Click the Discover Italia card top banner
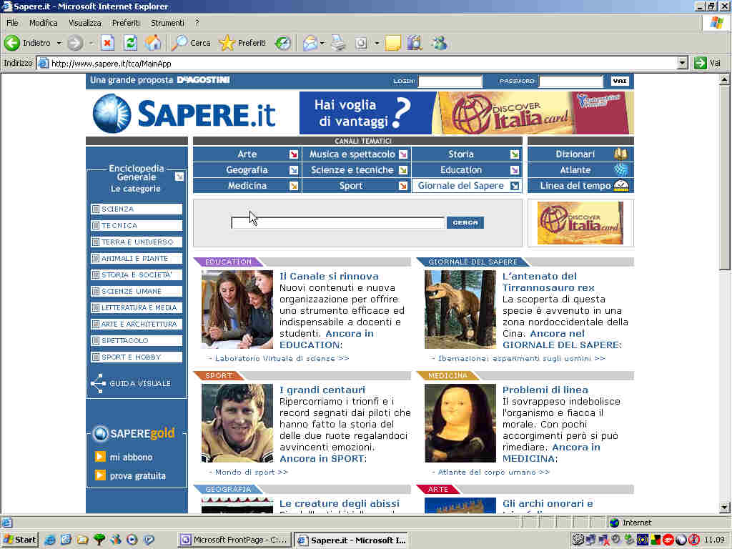The height and width of the screenshot is (549, 732). pos(466,113)
